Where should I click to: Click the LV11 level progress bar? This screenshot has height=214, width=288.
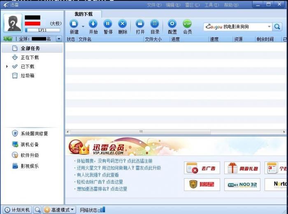tap(42, 30)
